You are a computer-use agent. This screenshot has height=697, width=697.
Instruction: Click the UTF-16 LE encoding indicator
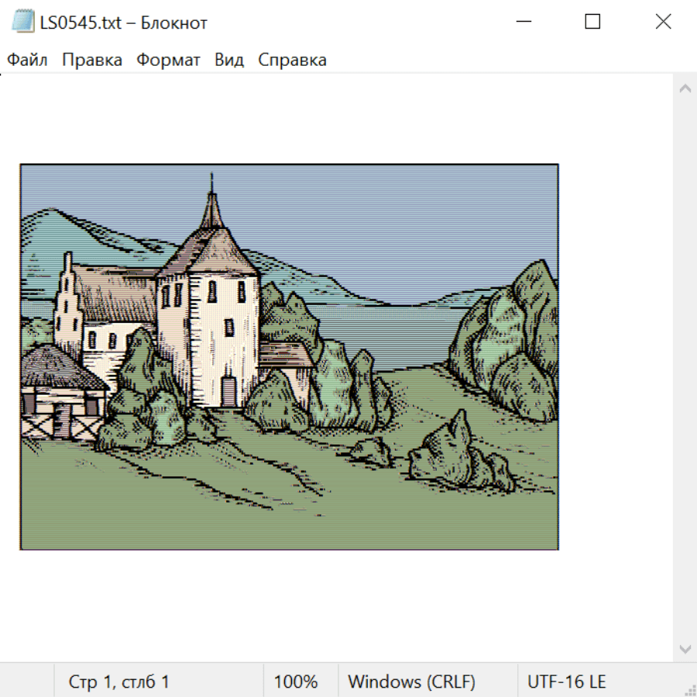(x=566, y=682)
